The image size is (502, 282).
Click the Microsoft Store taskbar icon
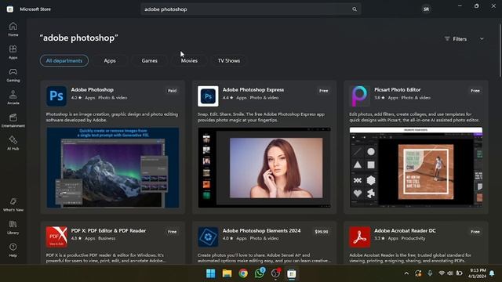292,273
